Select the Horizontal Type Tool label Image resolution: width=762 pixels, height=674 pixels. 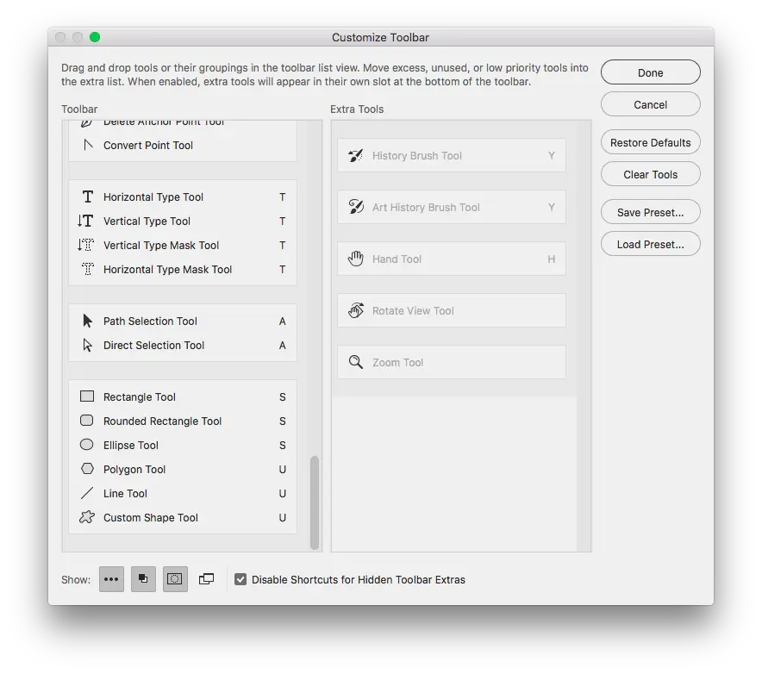click(153, 197)
